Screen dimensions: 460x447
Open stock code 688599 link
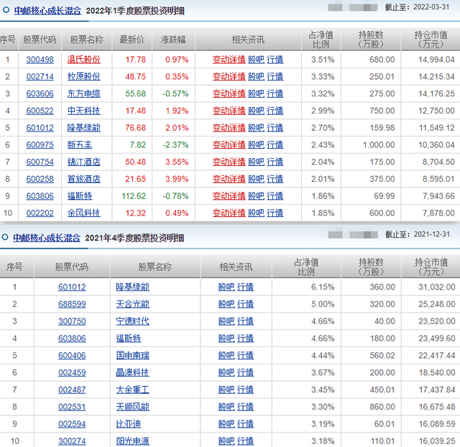coord(72,304)
